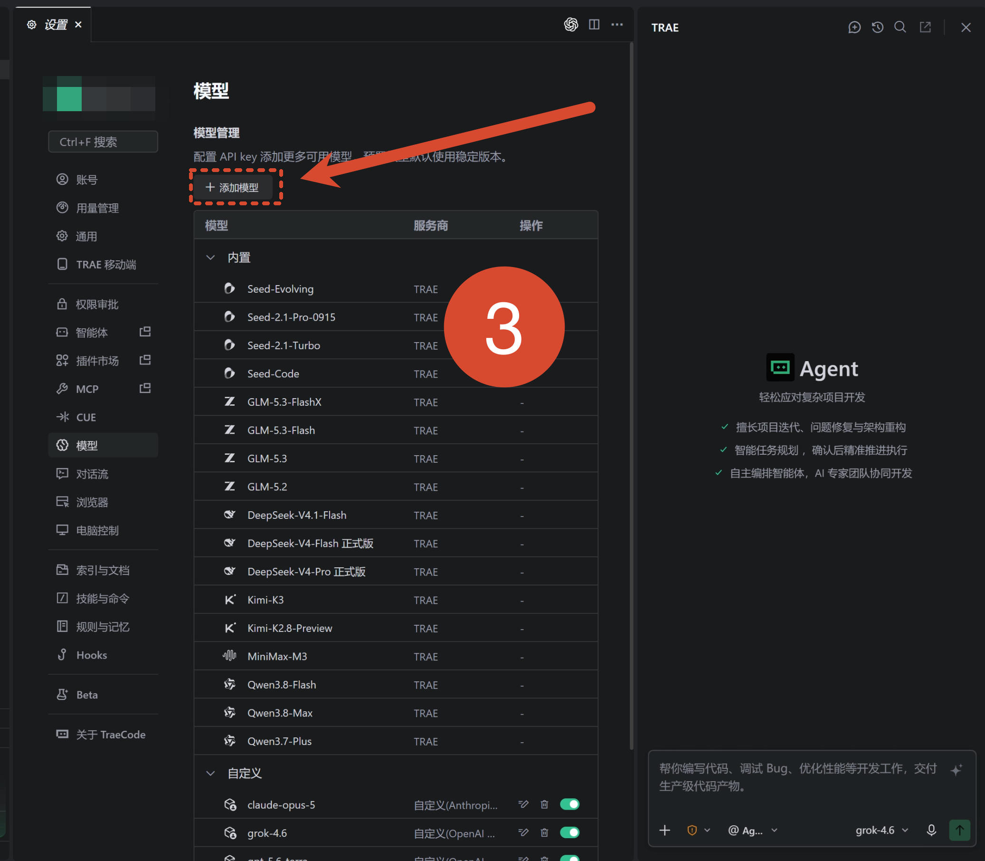The width and height of the screenshot is (985, 861).
Task: Click the Seed-Evolving model row
Action: [396, 289]
